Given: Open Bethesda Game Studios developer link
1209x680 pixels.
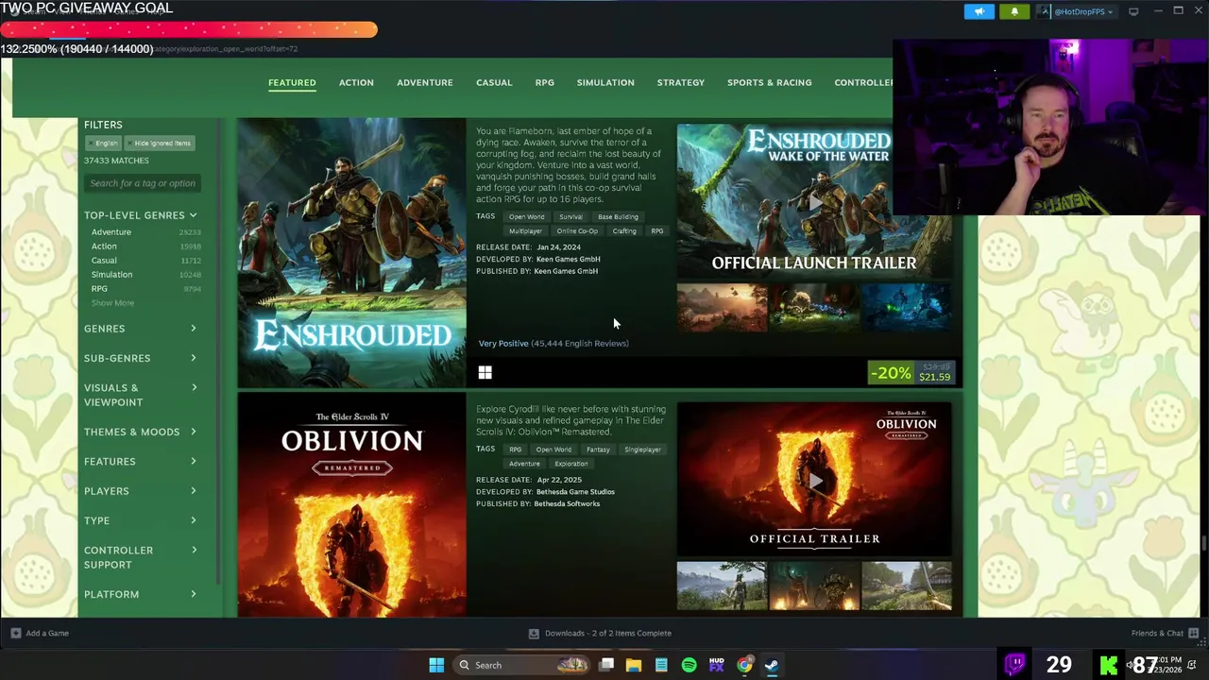Looking at the screenshot, I should [574, 491].
